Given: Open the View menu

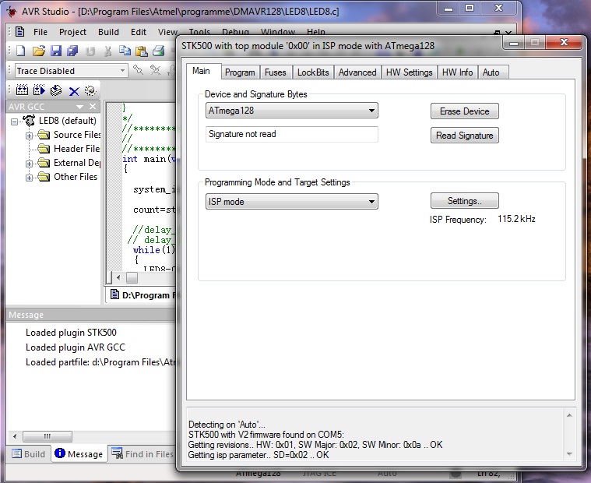Looking at the screenshot, I should pos(167,32).
